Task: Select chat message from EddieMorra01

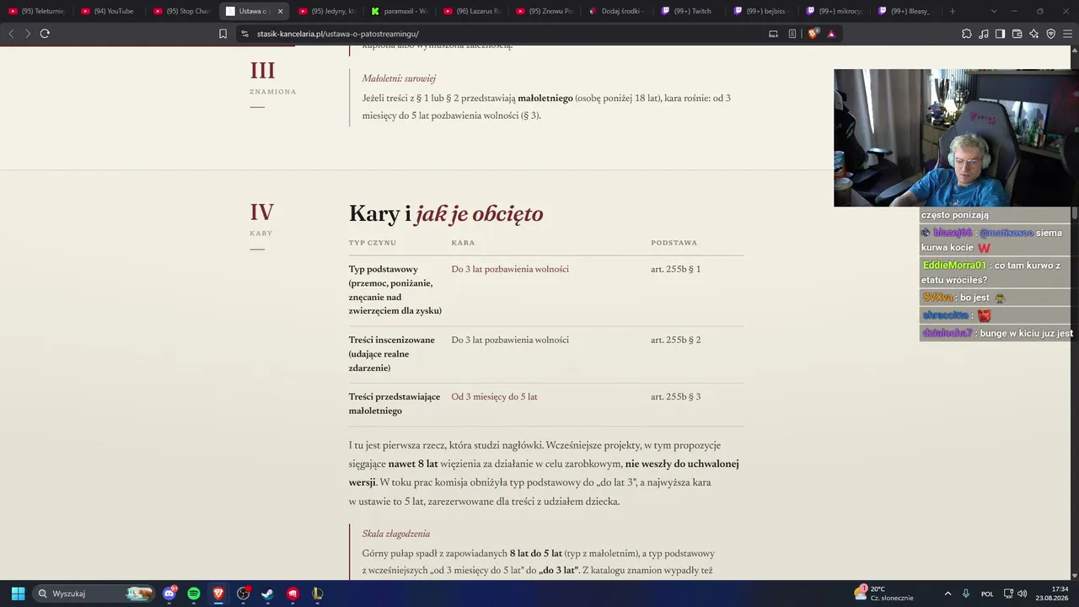Action: click(995, 272)
